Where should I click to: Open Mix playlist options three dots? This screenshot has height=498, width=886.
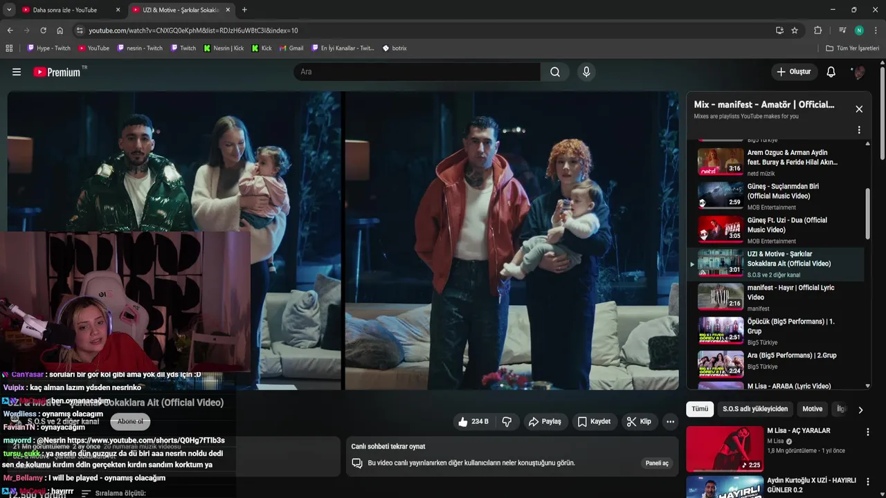tap(859, 130)
